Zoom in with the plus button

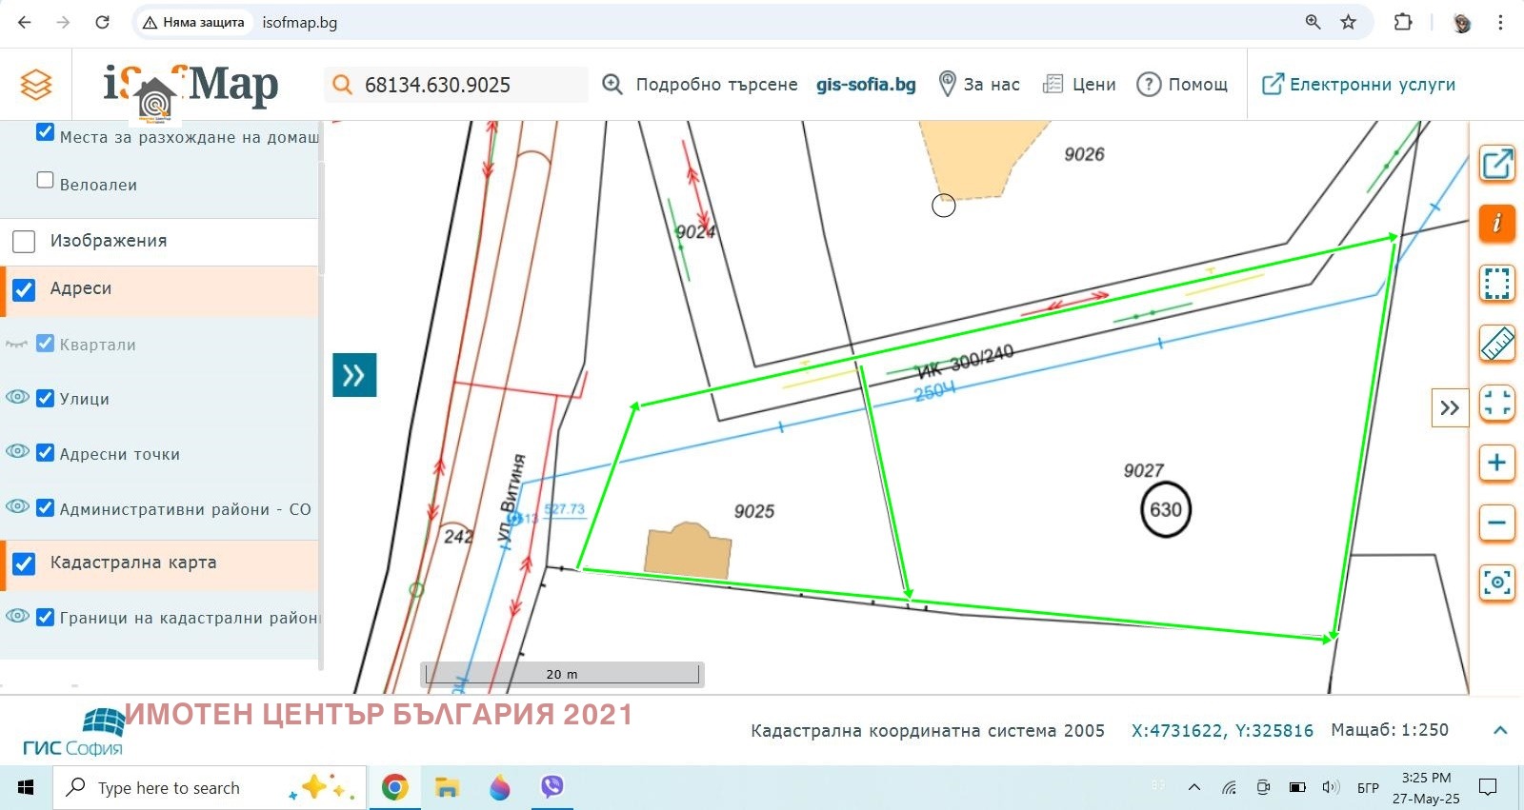[1496, 464]
